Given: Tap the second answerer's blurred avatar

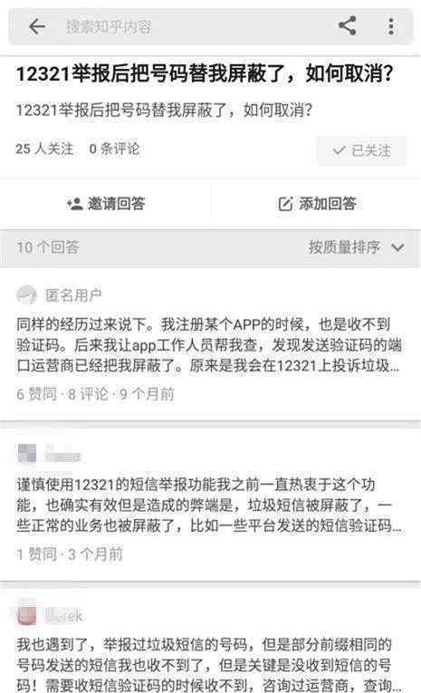Looking at the screenshot, I should (26, 454).
